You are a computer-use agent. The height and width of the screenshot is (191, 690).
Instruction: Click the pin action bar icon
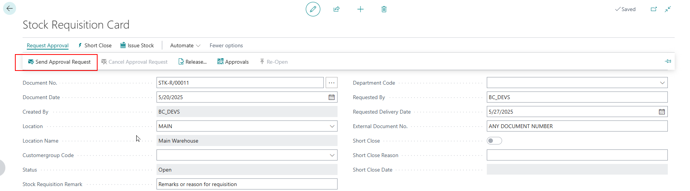[668, 61]
